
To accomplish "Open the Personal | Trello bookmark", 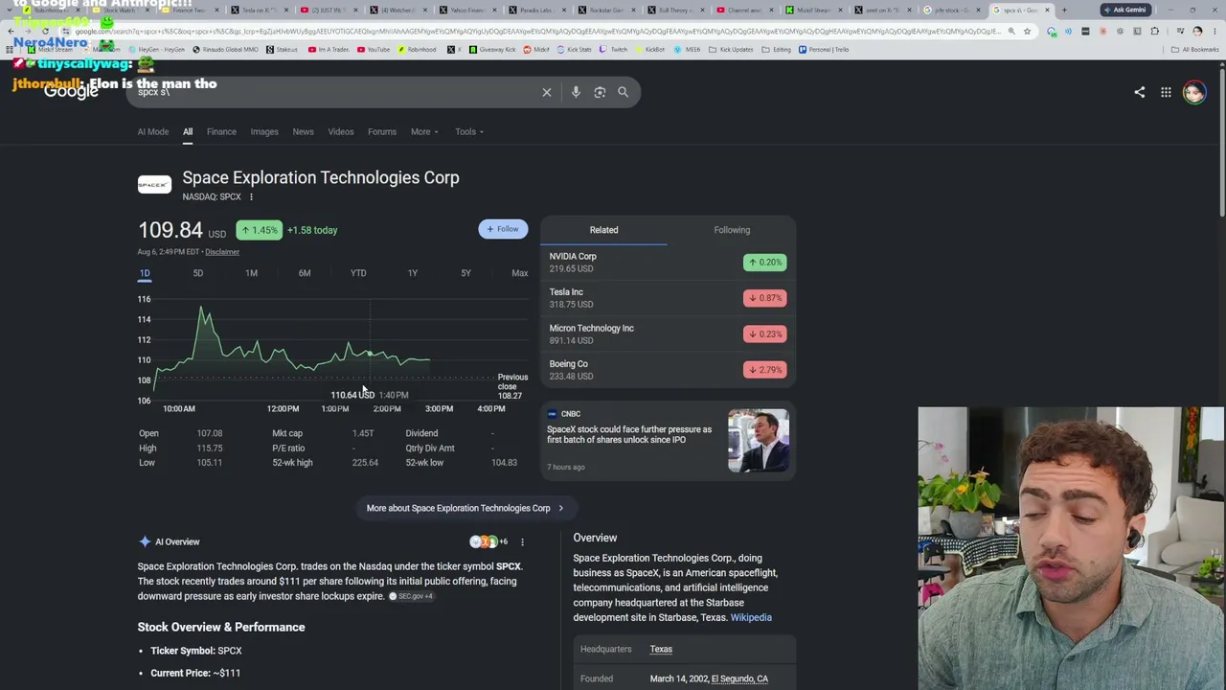I will point(825,49).
